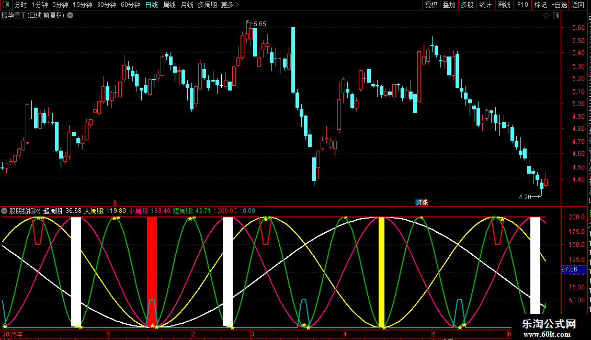This screenshot has width=591, height=340.
Task: Click the 4.26 low price label
Action: pyautogui.click(x=525, y=197)
